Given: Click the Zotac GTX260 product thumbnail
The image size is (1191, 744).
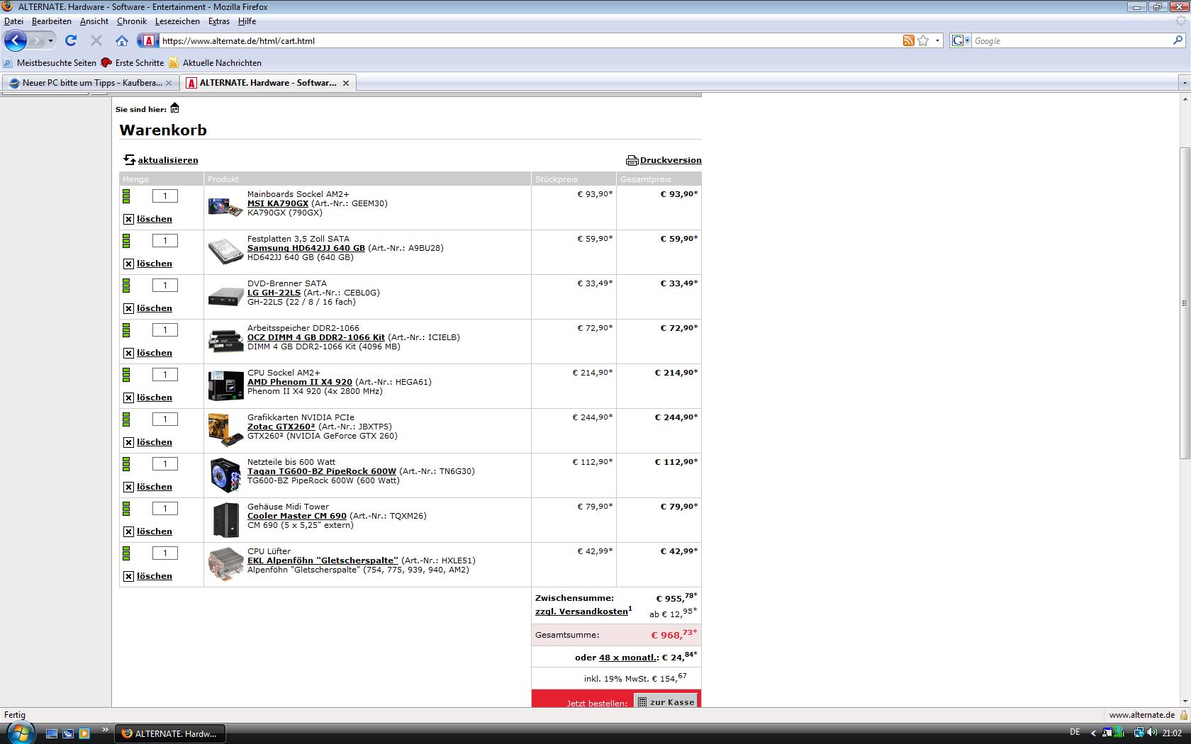Looking at the screenshot, I should coord(226,431).
